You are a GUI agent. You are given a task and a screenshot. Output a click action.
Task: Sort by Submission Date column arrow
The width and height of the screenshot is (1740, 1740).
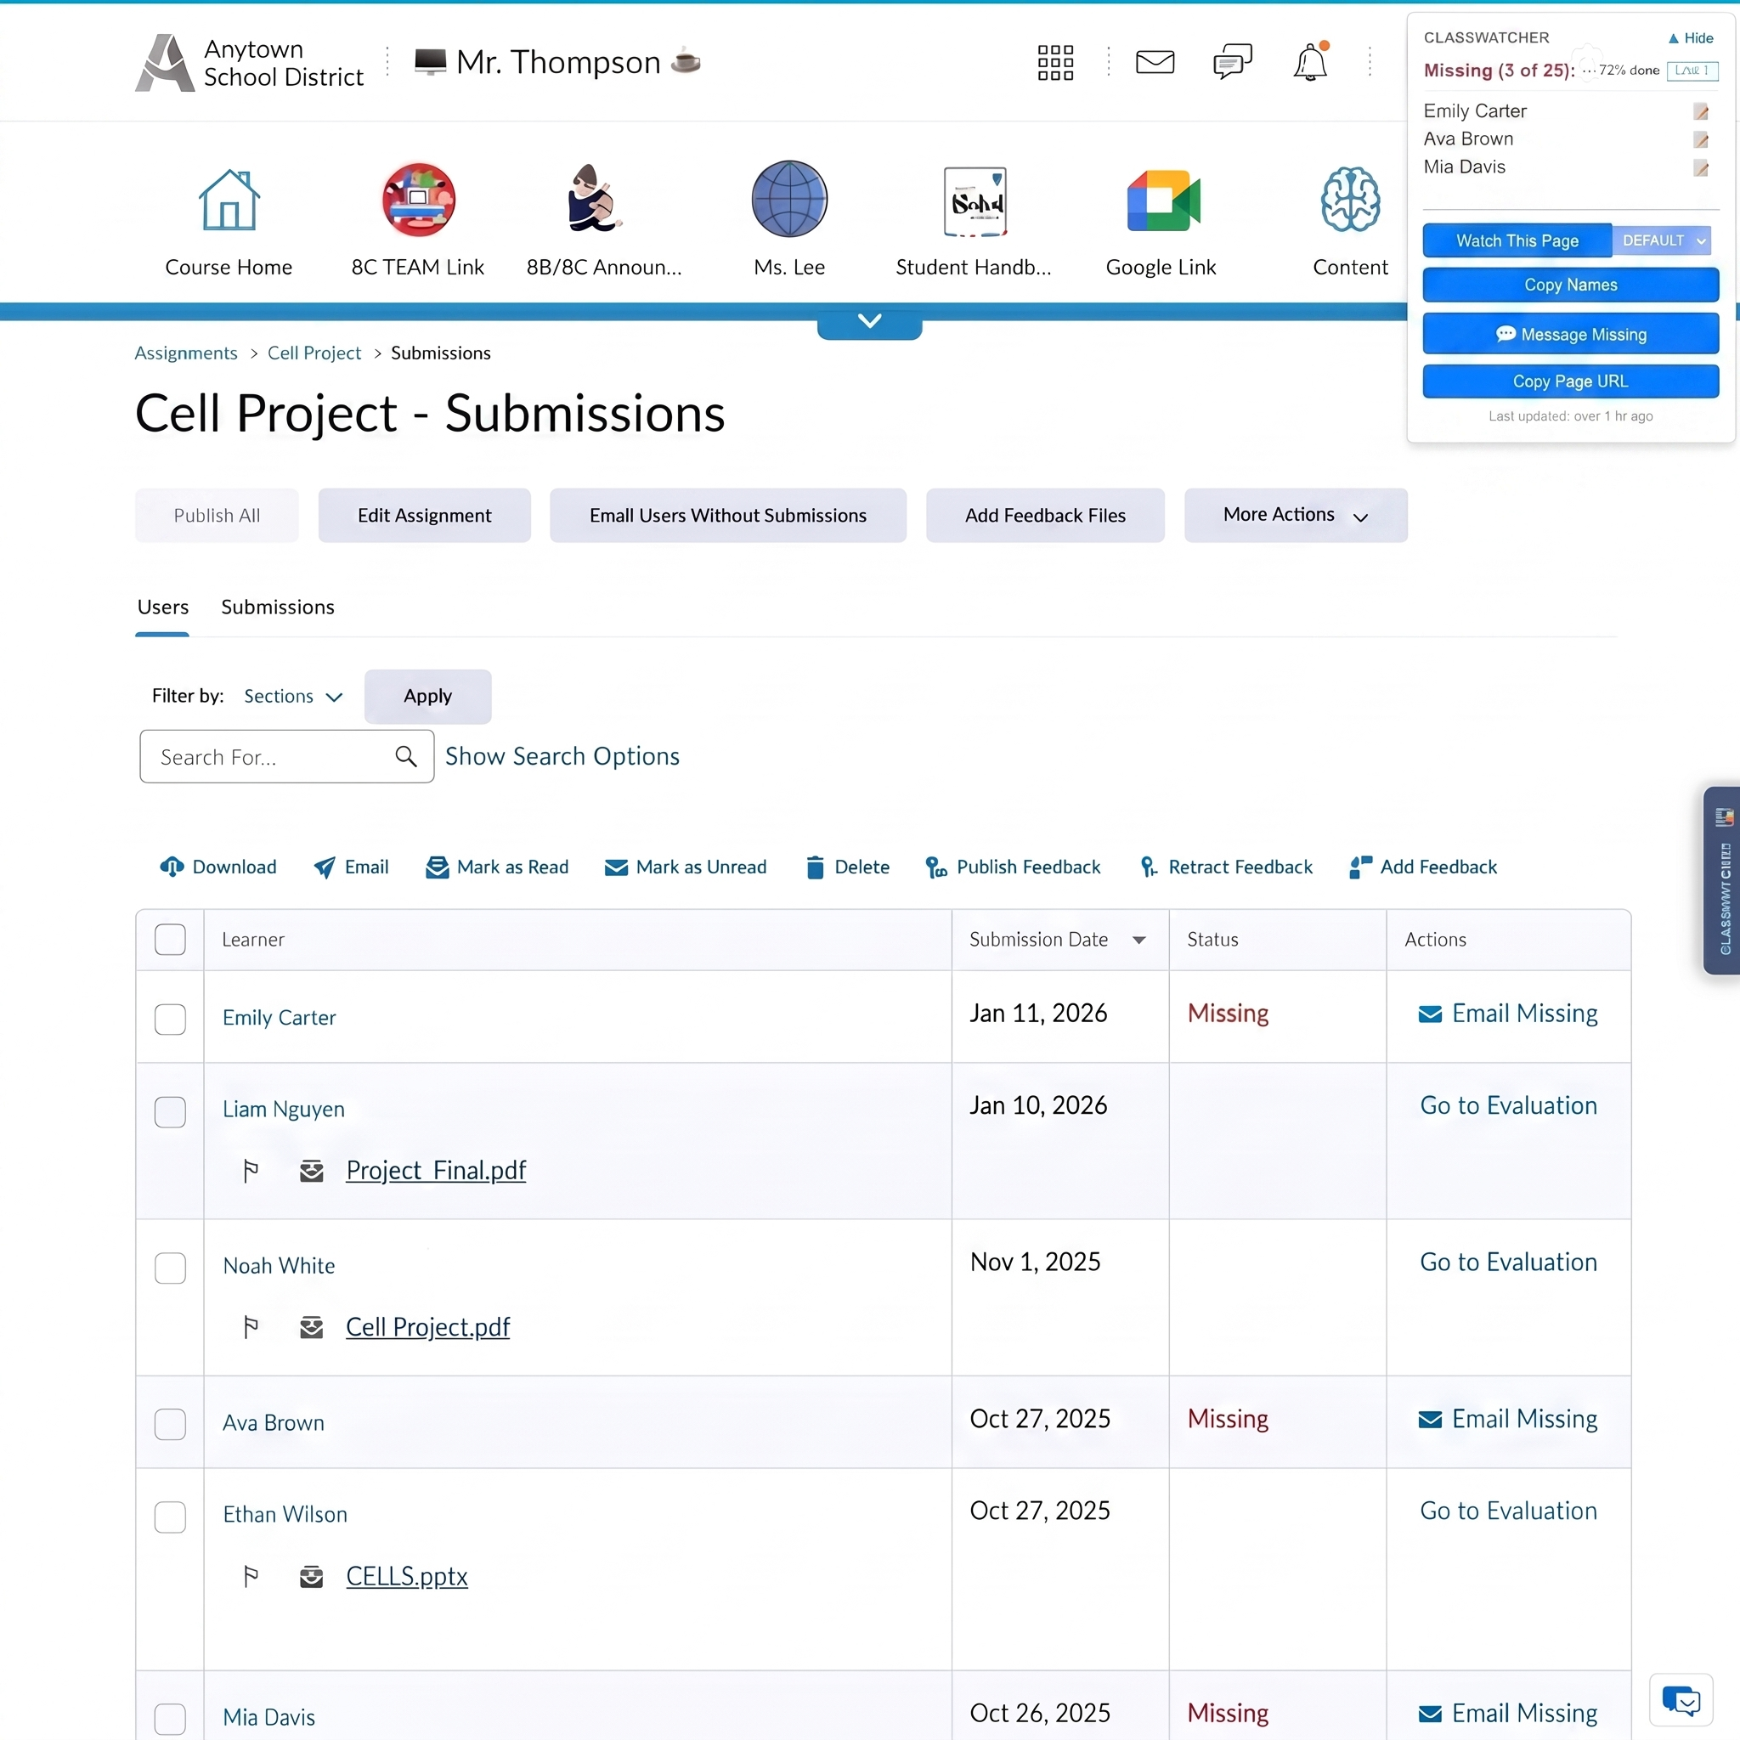coord(1139,940)
